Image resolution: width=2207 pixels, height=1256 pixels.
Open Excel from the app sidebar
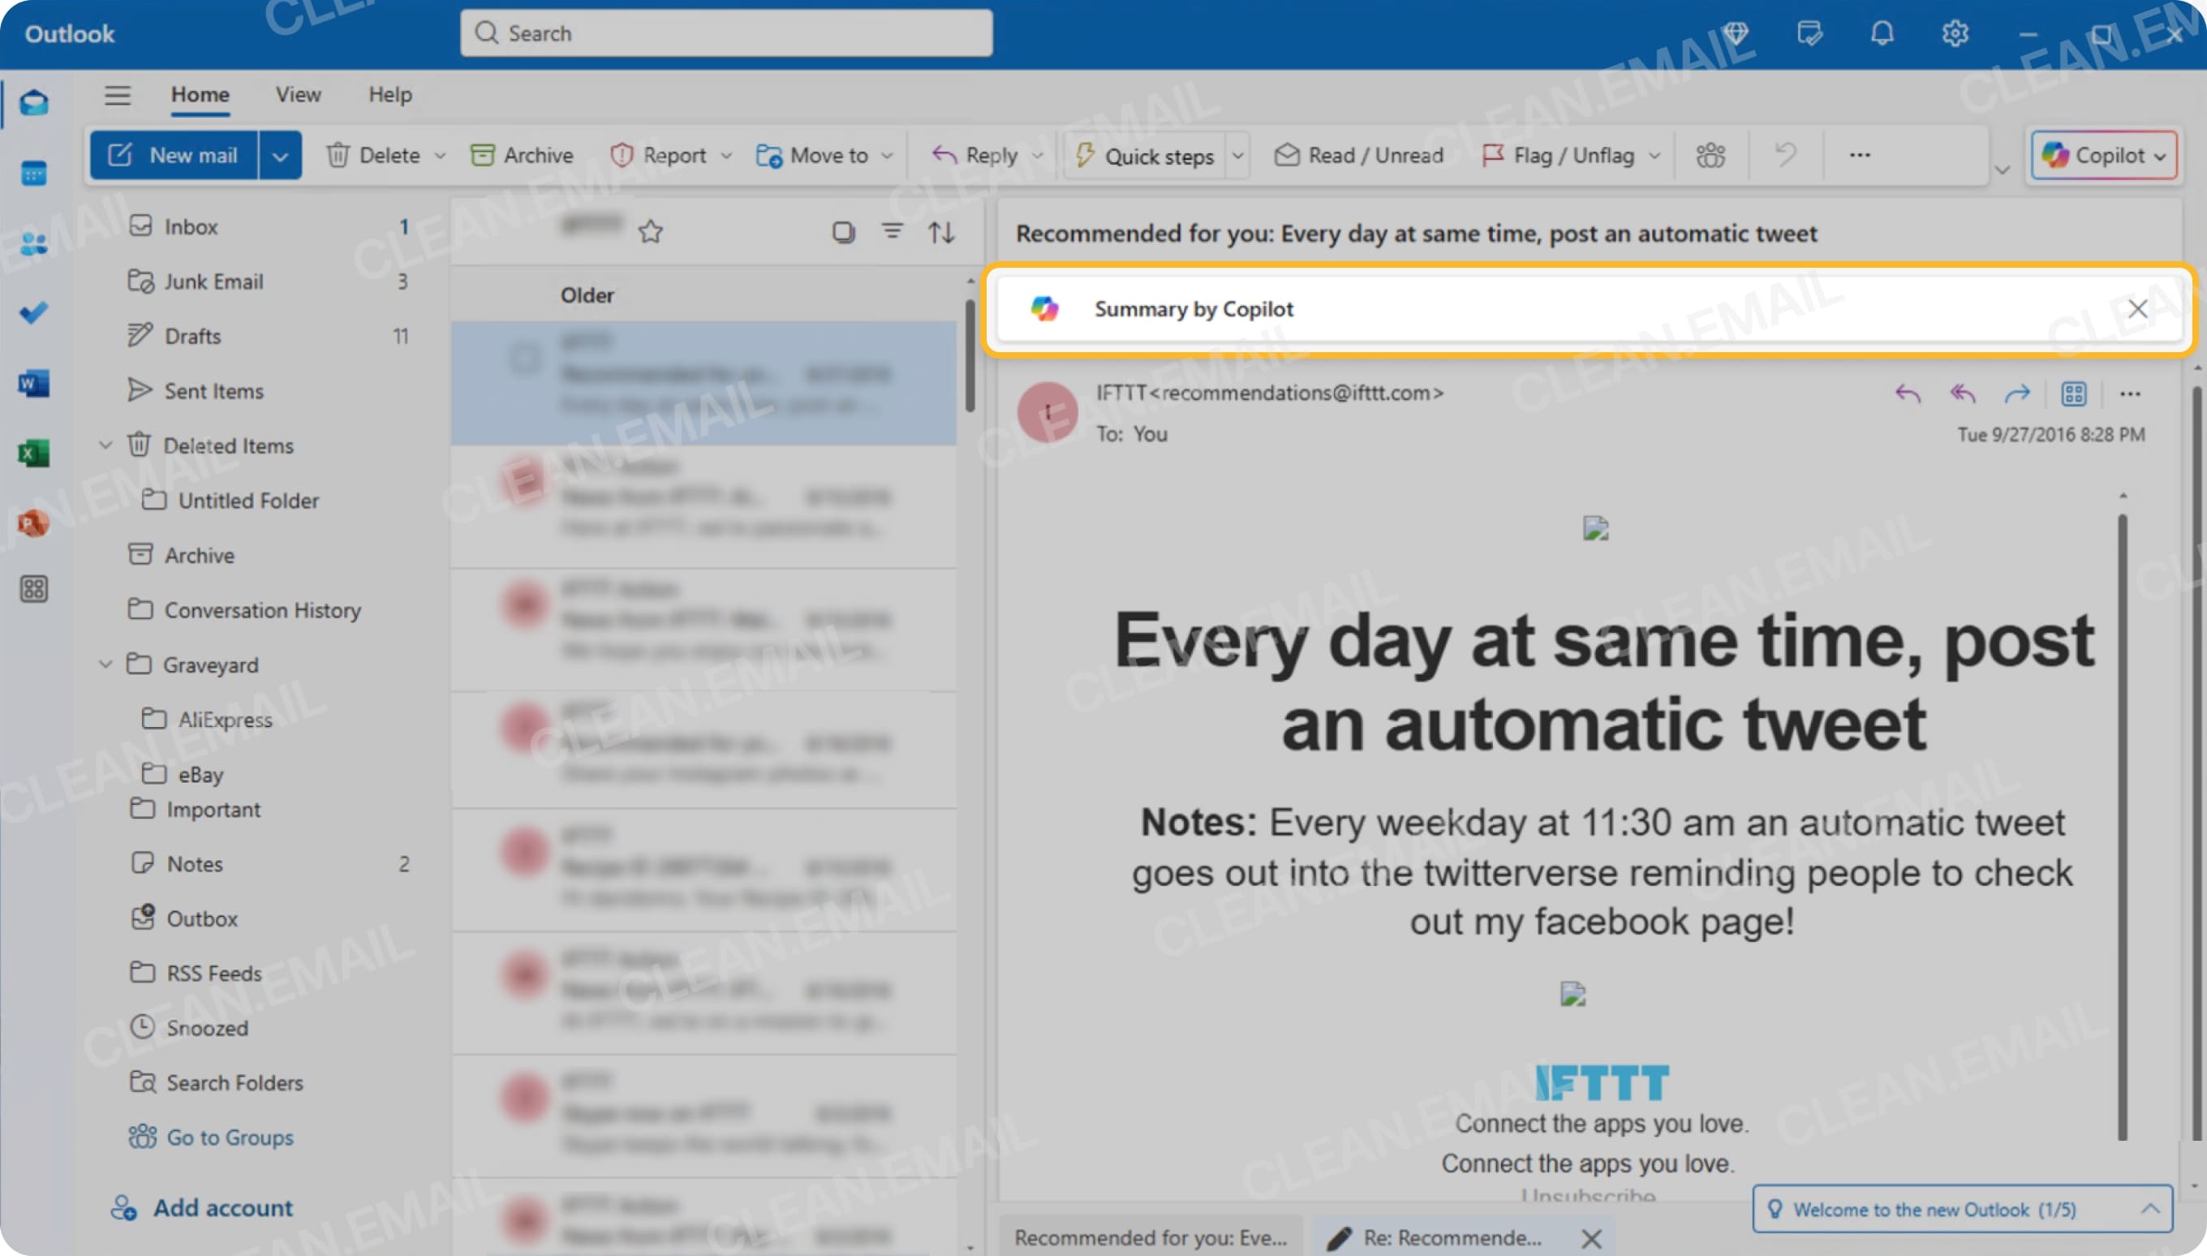[32, 453]
